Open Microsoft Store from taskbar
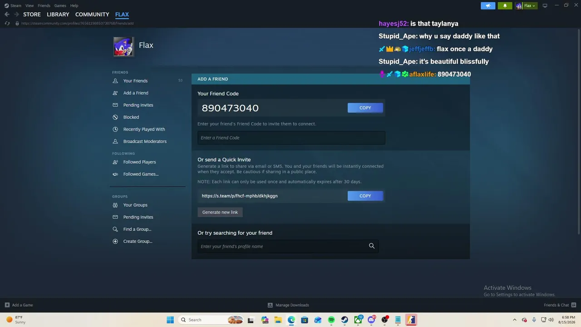This screenshot has width=581, height=327. (x=305, y=320)
